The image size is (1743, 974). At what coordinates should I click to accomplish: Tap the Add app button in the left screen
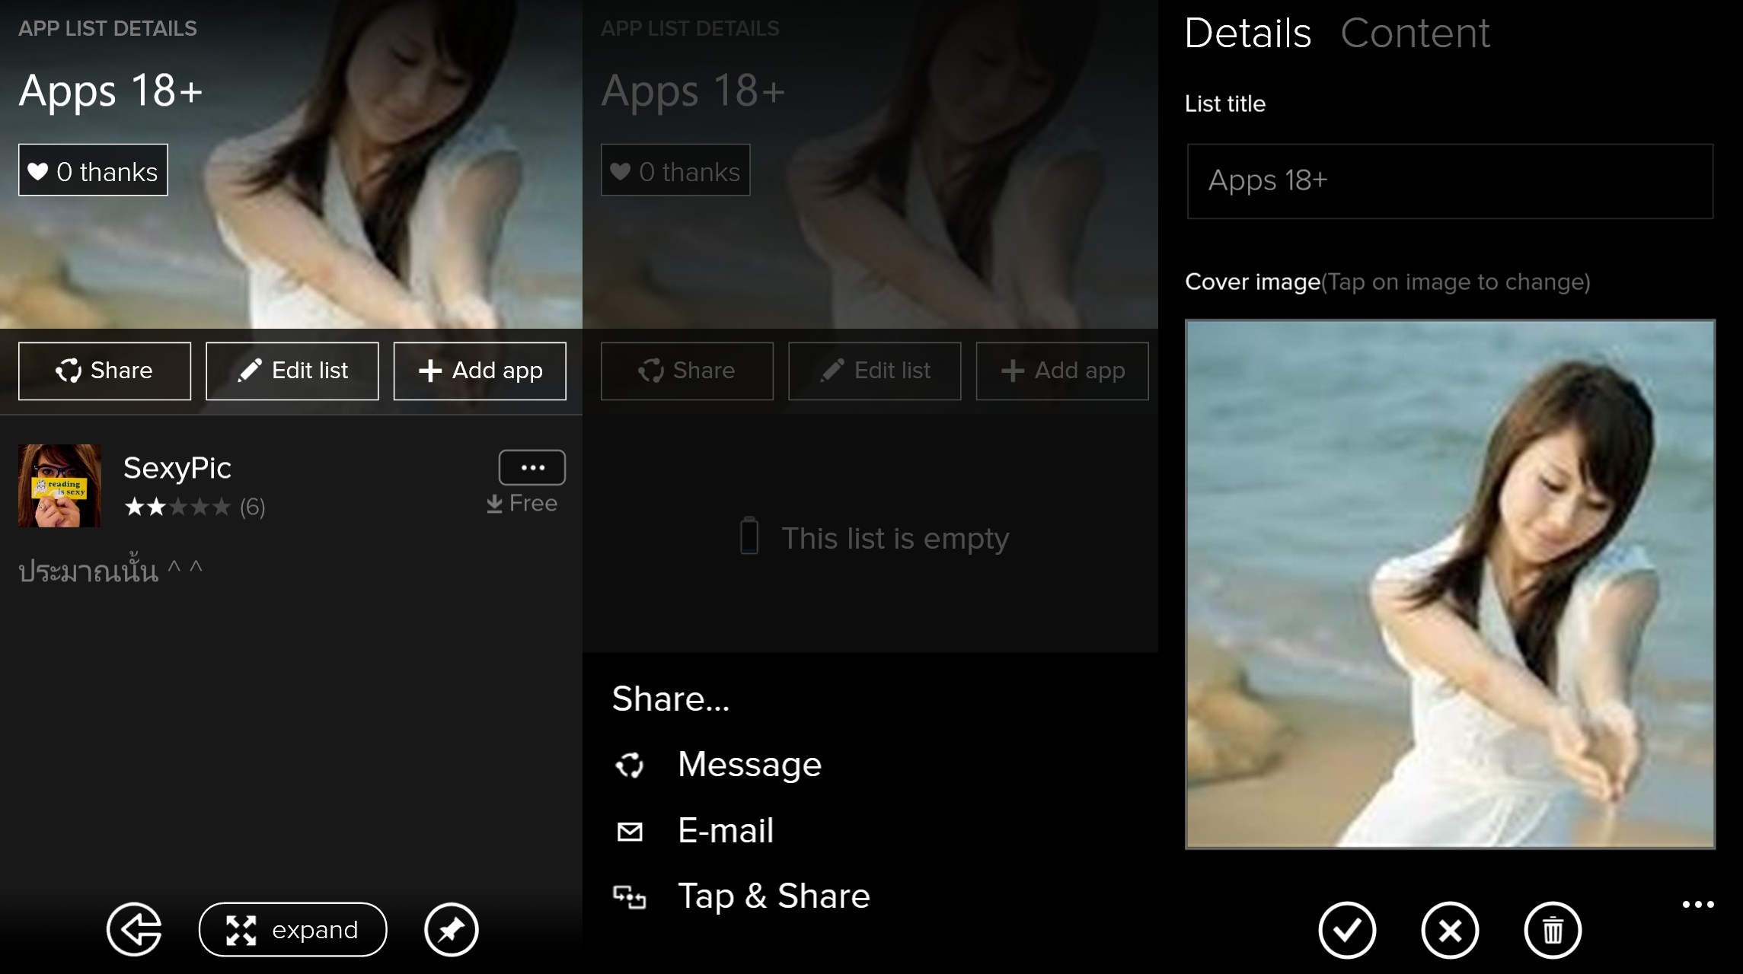tap(480, 371)
